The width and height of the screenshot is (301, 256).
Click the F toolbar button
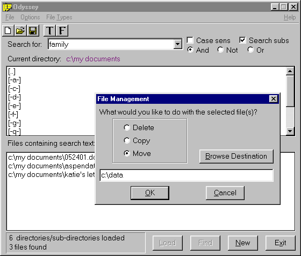[x=62, y=31]
